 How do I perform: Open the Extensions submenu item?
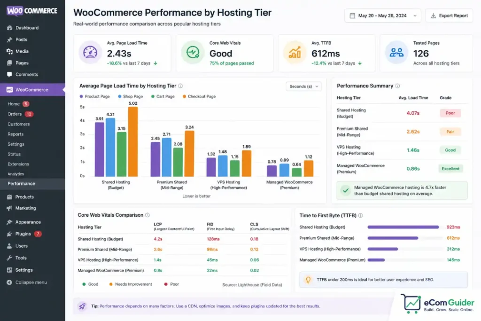pyautogui.click(x=18, y=164)
